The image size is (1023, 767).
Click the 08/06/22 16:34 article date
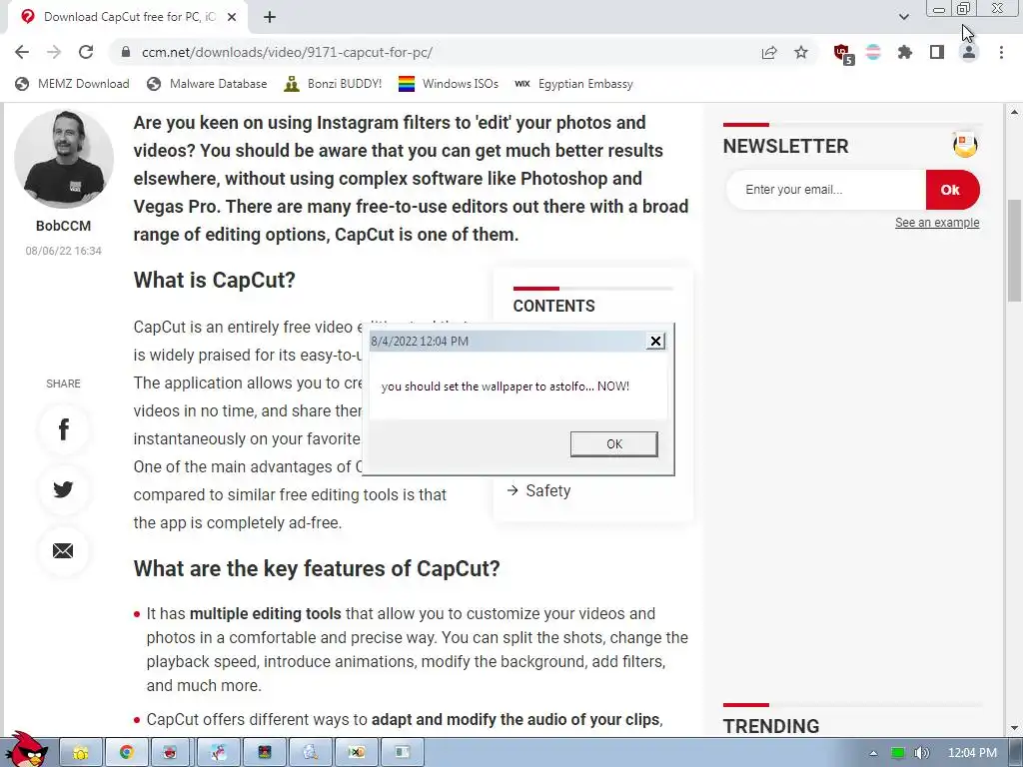pyautogui.click(x=63, y=251)
